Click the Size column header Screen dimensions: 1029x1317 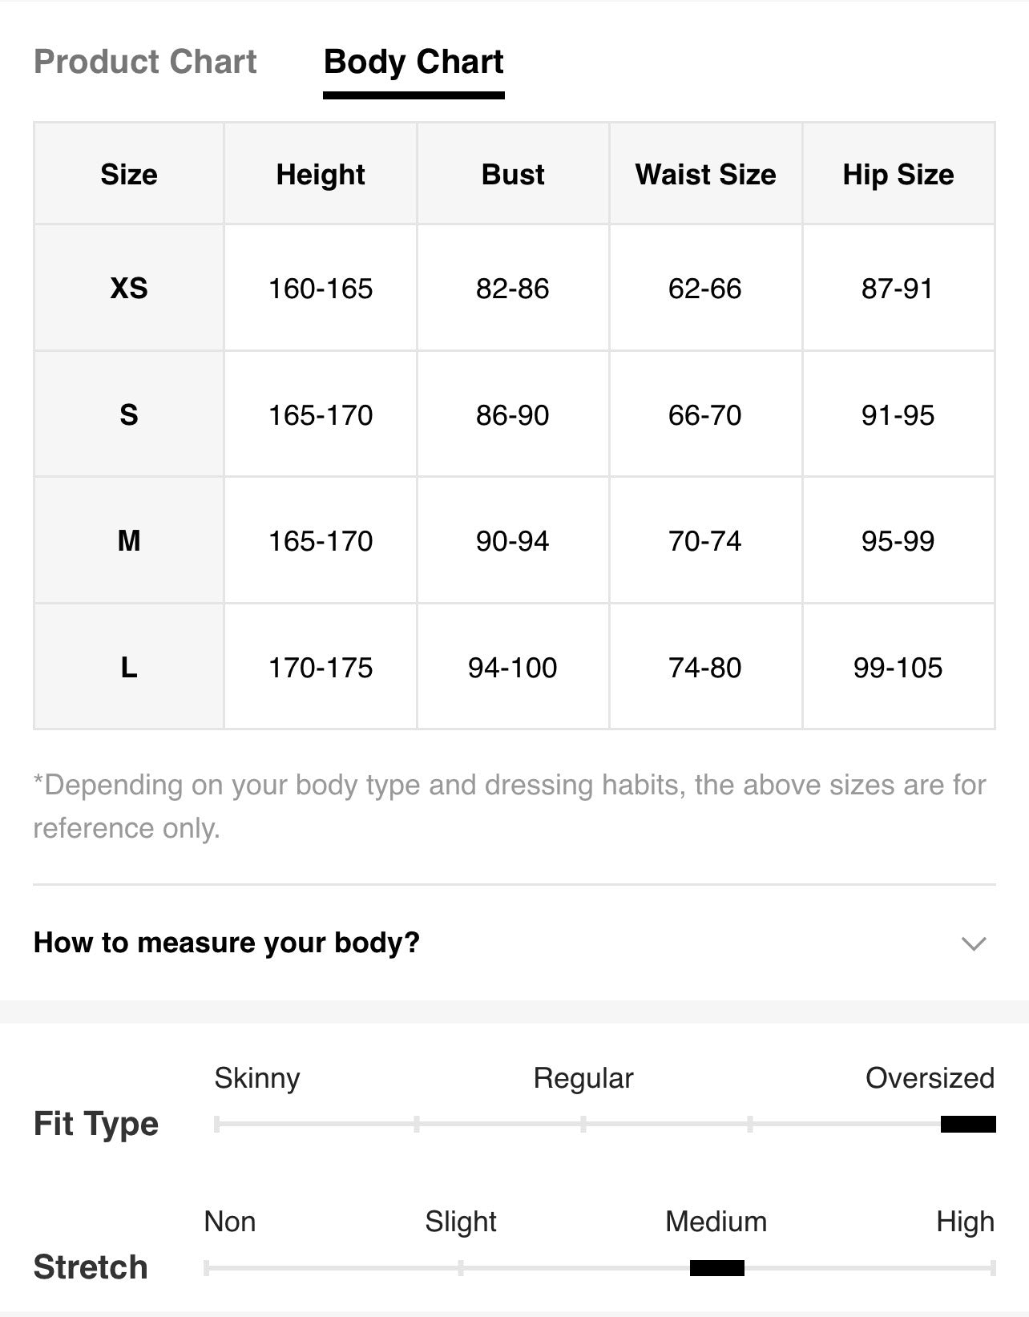point(129,174)
